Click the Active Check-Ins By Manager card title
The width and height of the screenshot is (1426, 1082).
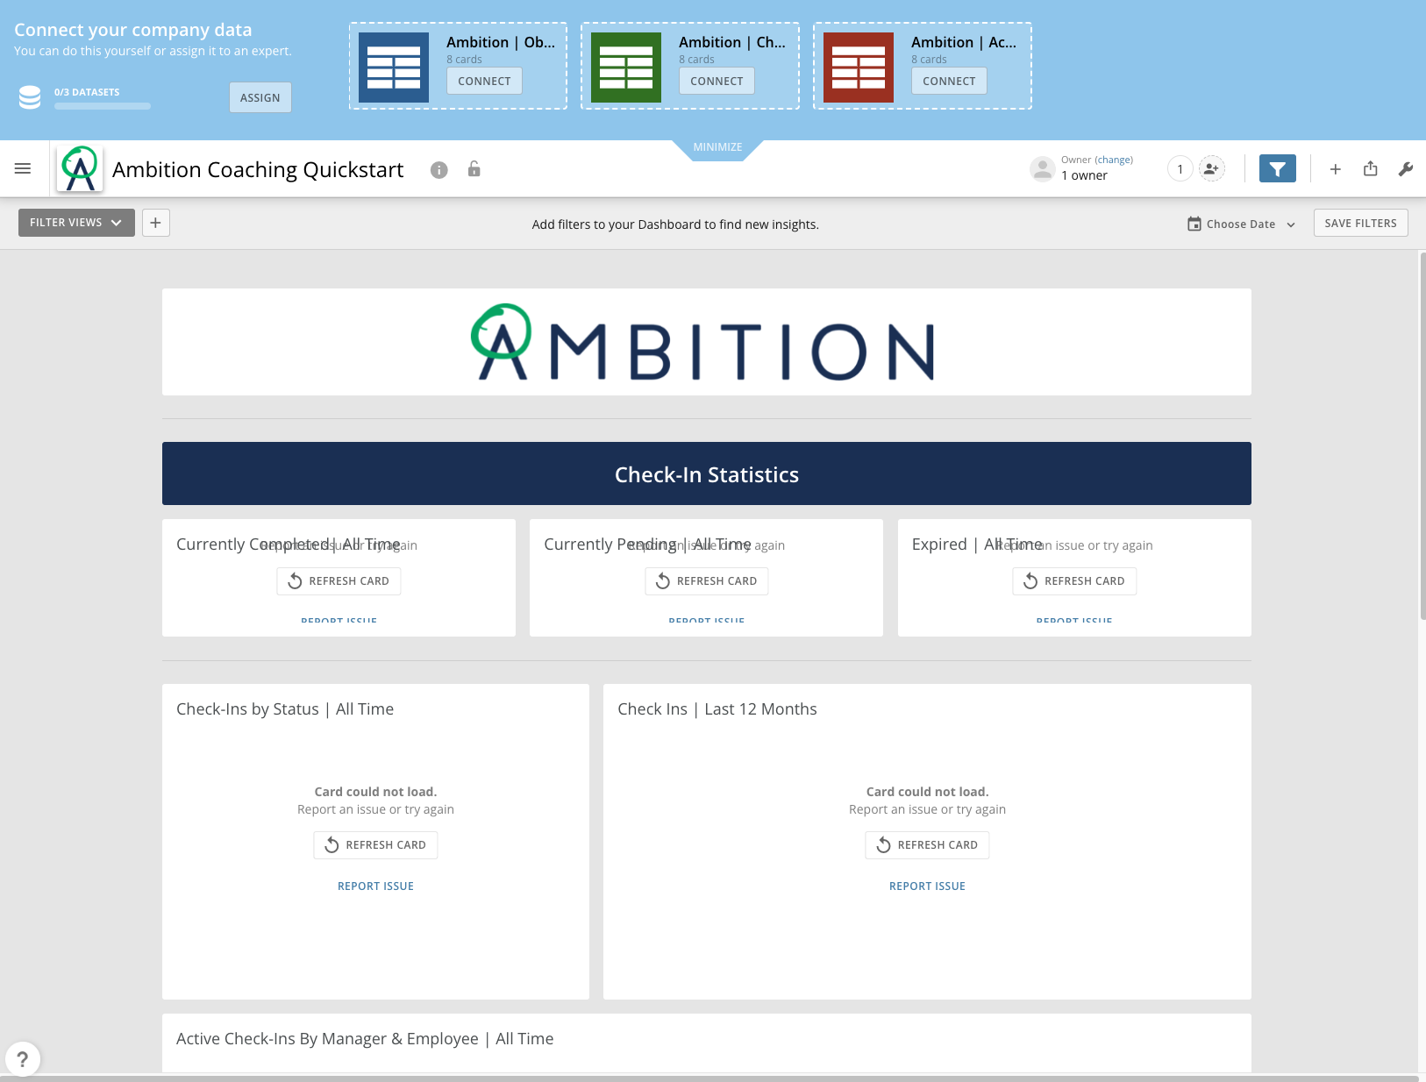coord(365,1039)
